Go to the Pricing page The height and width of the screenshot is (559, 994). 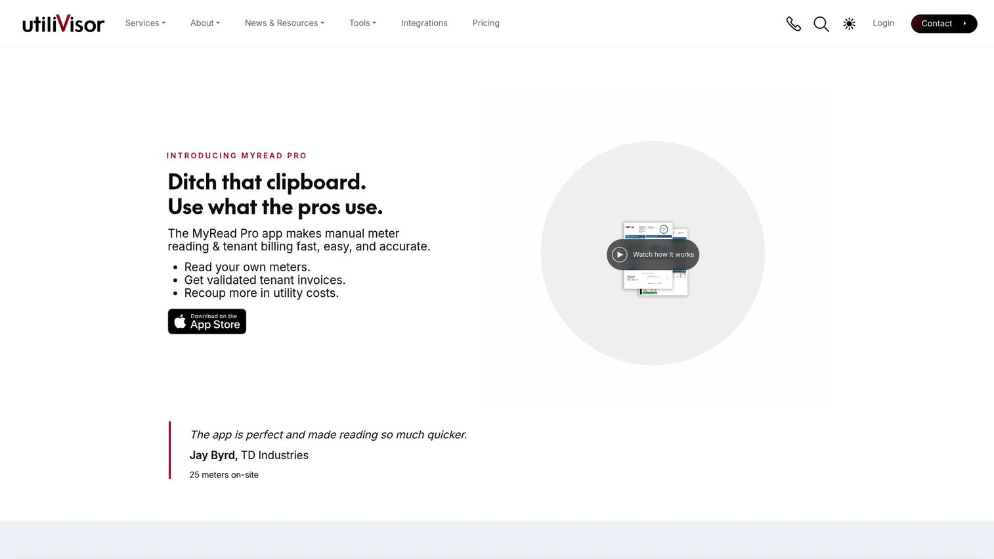tap(486, 23)
